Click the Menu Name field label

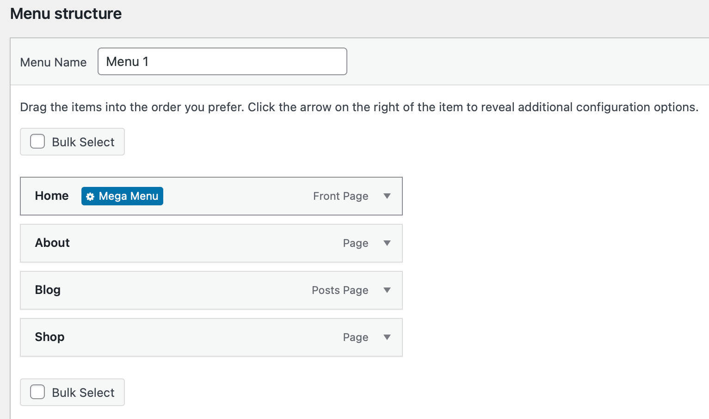[53, 62]
